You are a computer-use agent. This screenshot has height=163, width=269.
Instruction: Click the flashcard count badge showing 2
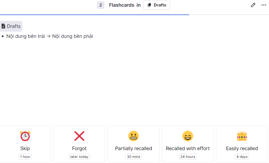coord(101,5)
